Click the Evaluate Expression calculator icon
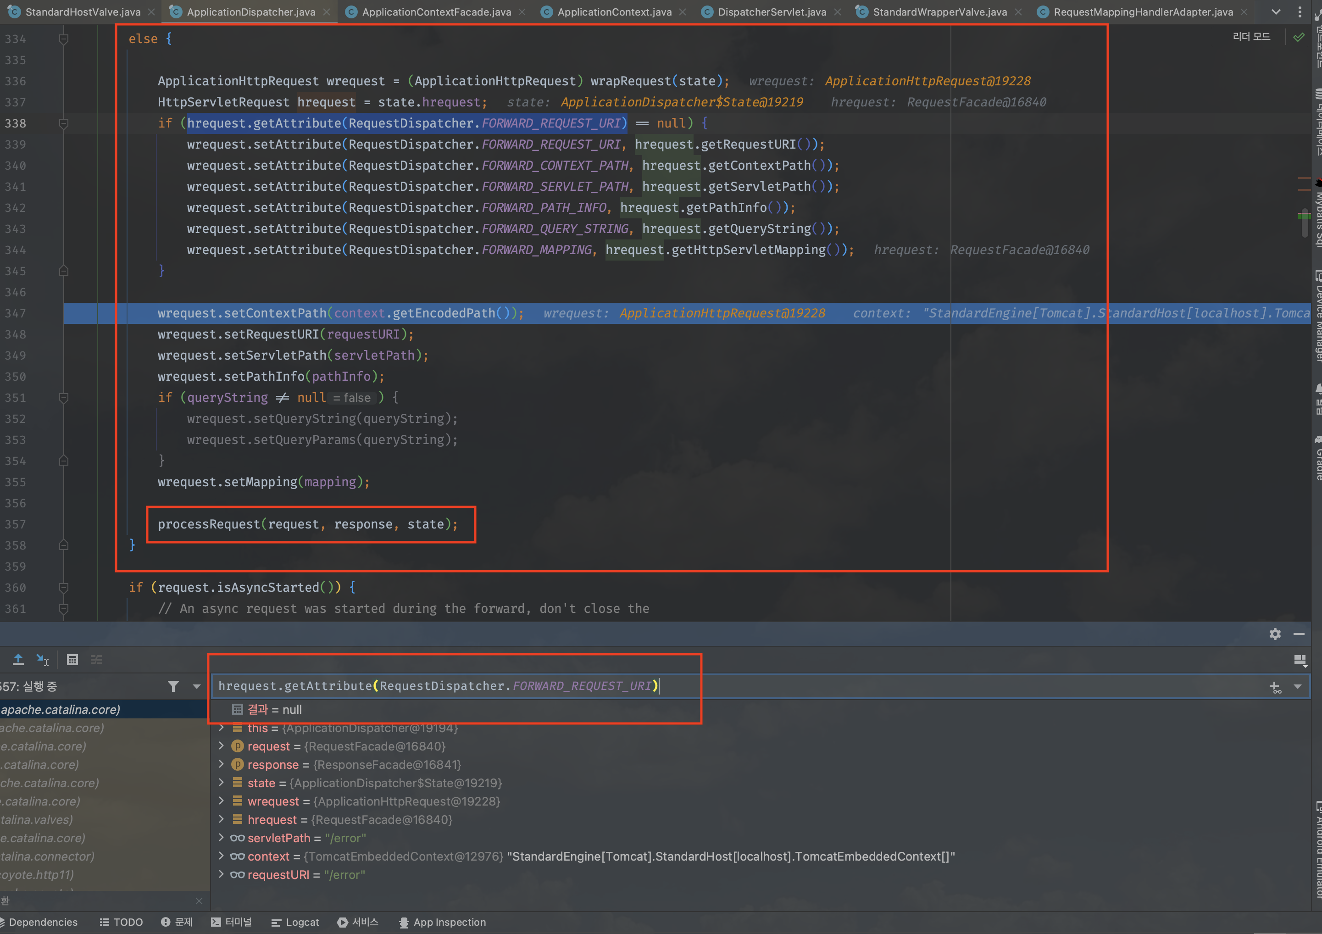Screen dimensions: 1322x934 [72, 660]
